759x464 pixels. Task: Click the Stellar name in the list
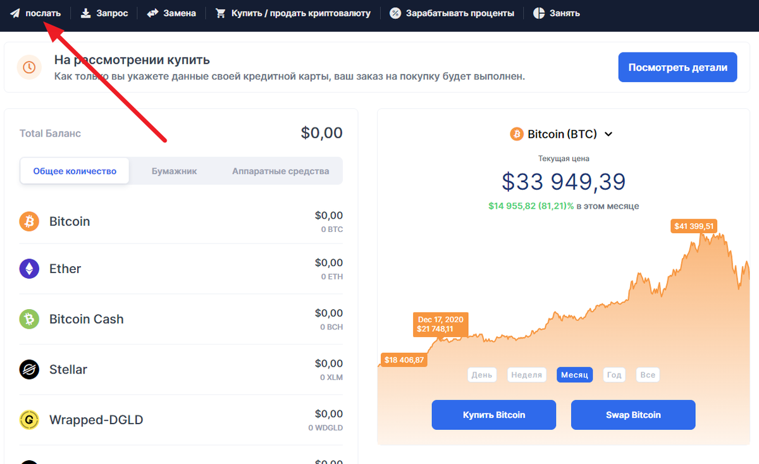coord(68,369)
